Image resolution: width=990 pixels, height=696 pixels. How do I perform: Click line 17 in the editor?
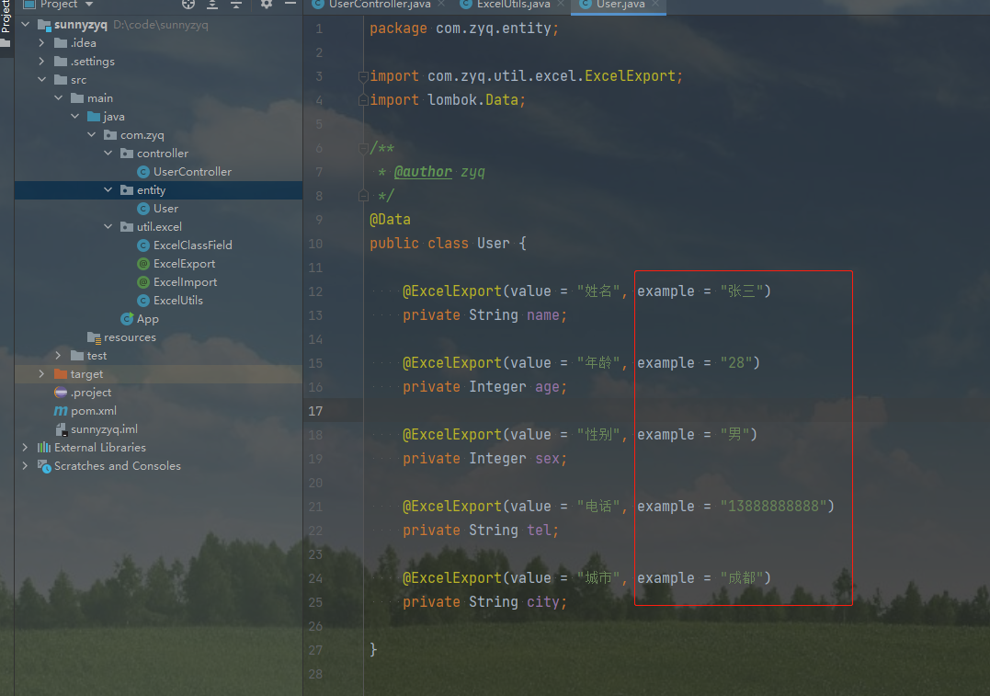(x=643, y=410)
